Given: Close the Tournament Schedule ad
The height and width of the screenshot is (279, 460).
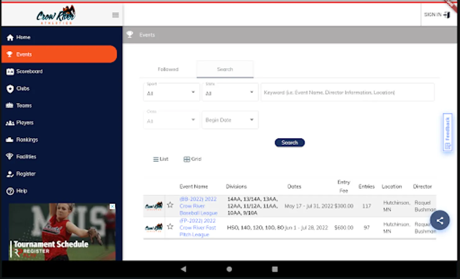Looking at the screenshot, I should (x=112, y=206).
